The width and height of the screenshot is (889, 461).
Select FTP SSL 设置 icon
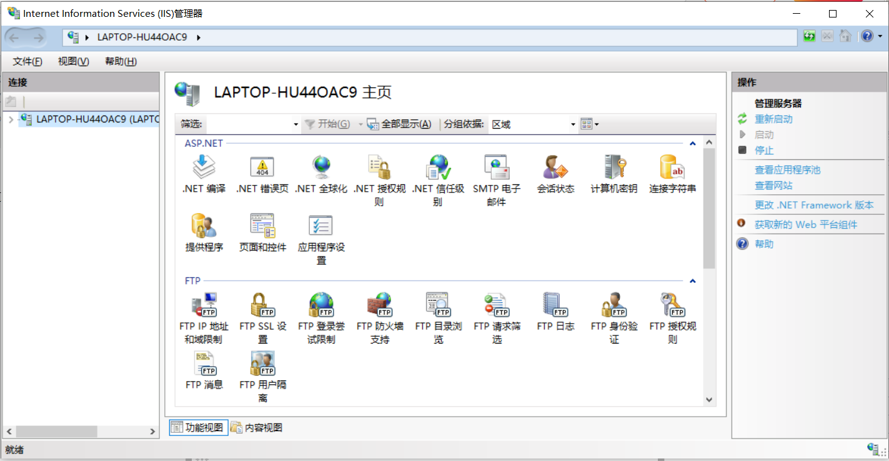point(262,318)
